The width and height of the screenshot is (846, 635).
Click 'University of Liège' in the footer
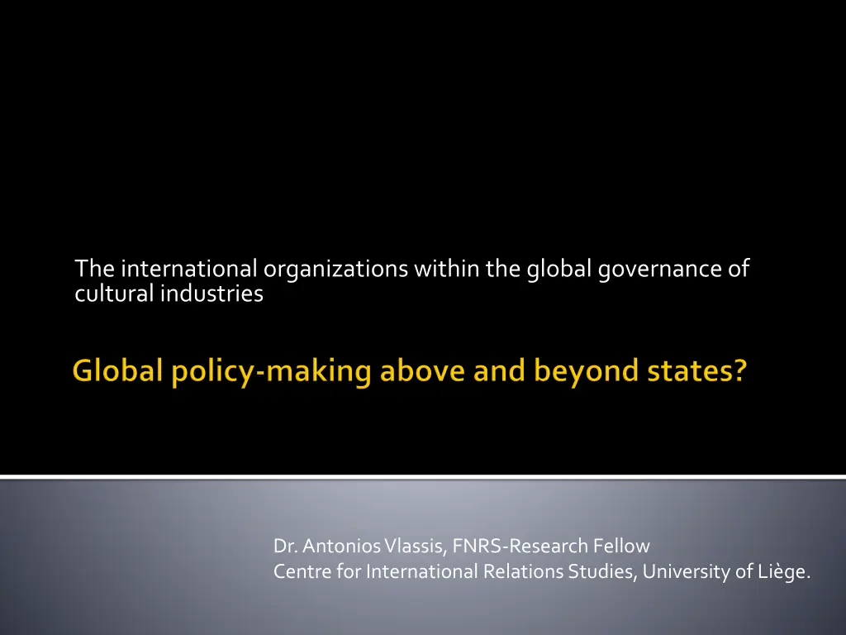tap(725, 571)
